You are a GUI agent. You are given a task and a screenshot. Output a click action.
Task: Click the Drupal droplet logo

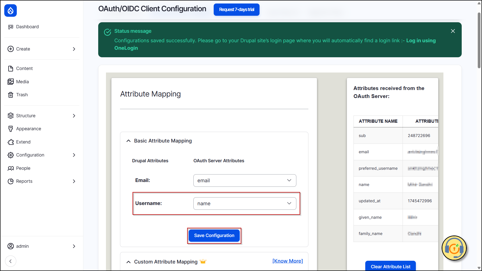tap(10, 10)
